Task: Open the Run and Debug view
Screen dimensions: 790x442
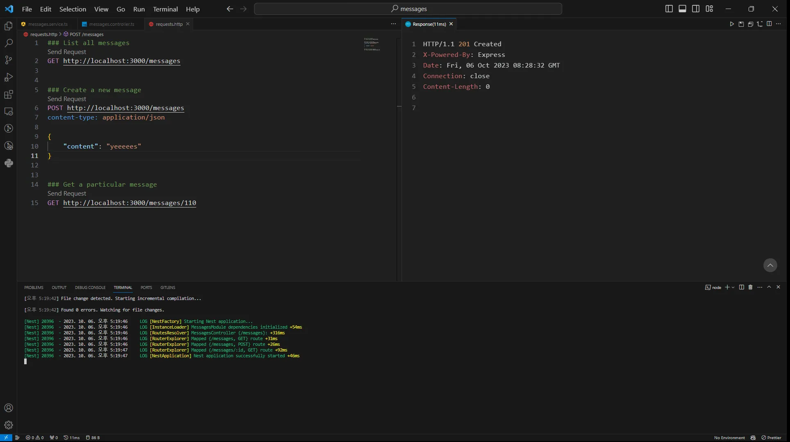Action: [9, 77]
